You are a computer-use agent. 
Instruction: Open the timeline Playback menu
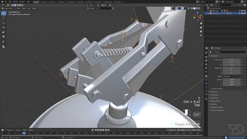10,130
